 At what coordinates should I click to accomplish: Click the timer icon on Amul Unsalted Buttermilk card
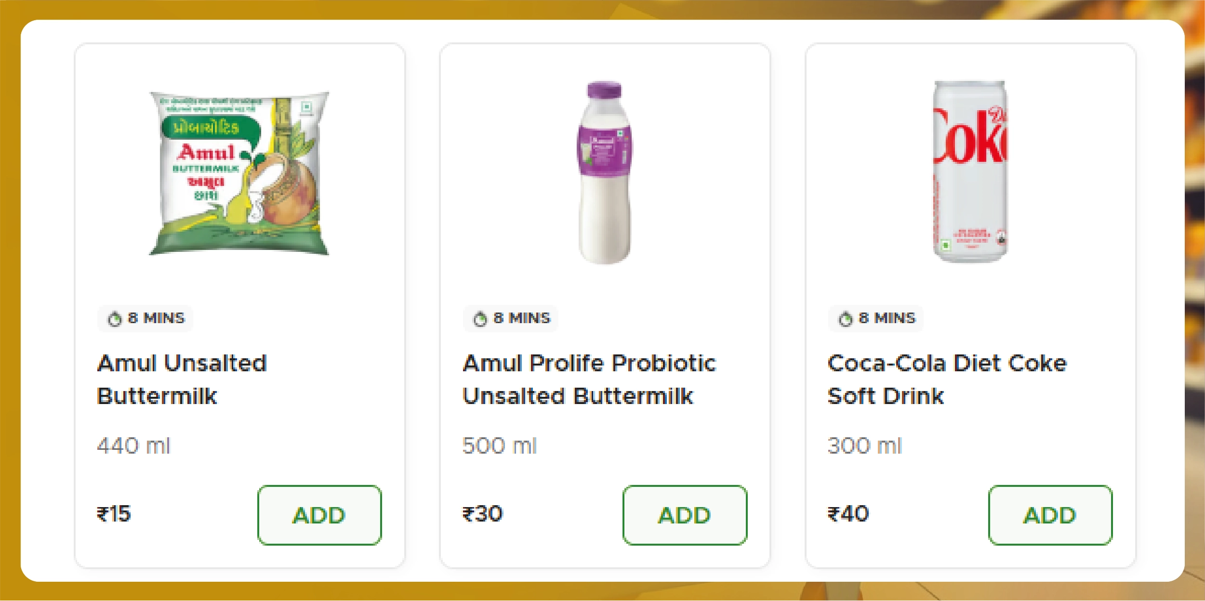[116, 318]
